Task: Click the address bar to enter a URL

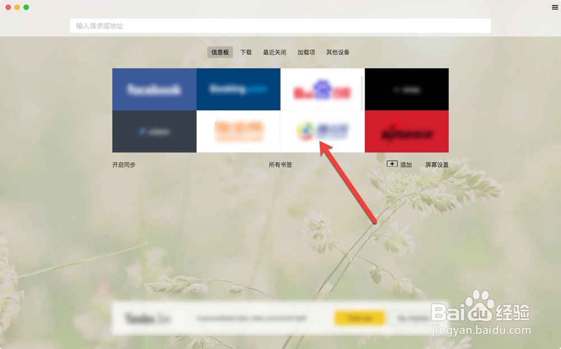Action: pos(280,26)
